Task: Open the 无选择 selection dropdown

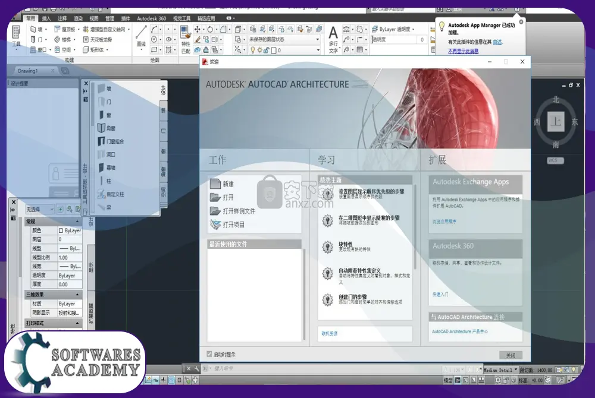Action: [x=40, y=209]
